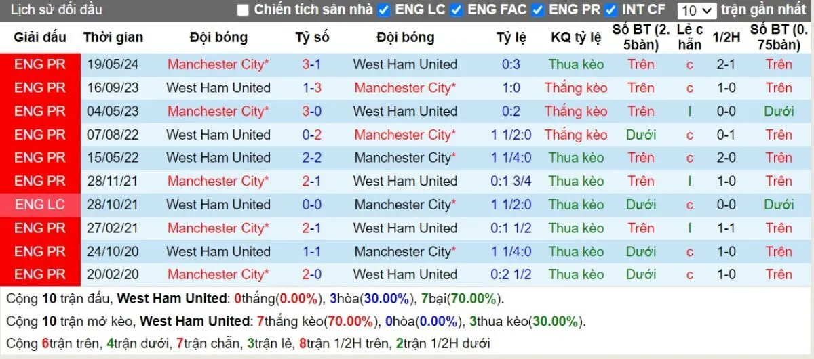This screenshot has width=814, height=359.
Task: Open West Ham United in the 20/02/20 row
Action: click(x=405, y=274)
